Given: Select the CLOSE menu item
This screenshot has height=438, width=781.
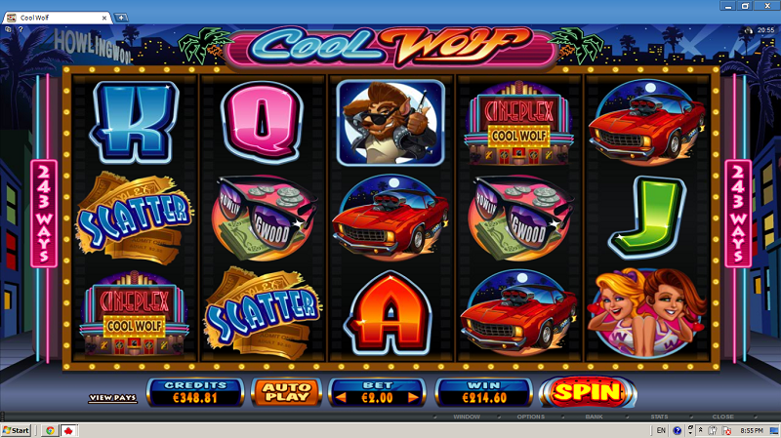Looking at the screenshot, I should coord(722,417).
